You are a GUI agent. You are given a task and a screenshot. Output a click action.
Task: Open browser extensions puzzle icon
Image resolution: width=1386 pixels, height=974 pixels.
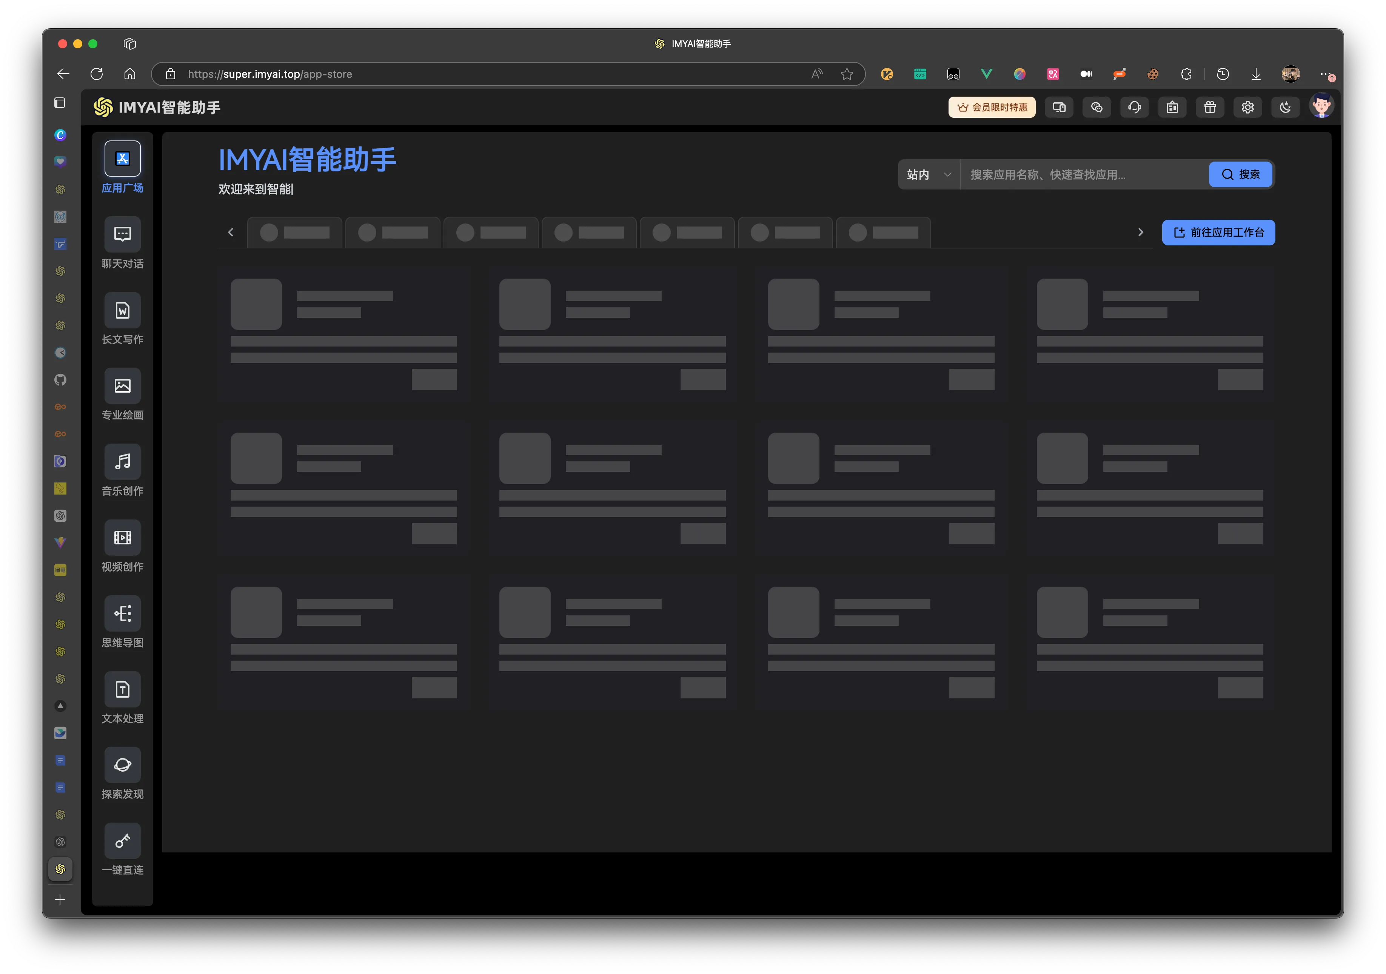(x=1186, y=74)
